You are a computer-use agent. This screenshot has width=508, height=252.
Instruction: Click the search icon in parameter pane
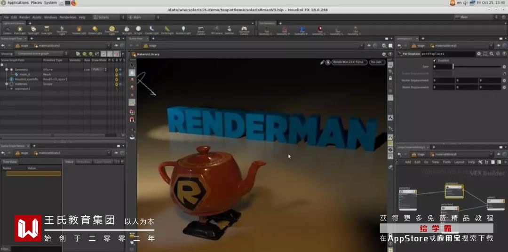pos(492,54)
